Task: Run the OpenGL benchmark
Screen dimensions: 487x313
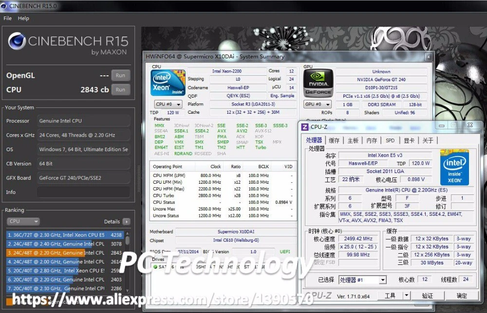Action: click(120, 75)
